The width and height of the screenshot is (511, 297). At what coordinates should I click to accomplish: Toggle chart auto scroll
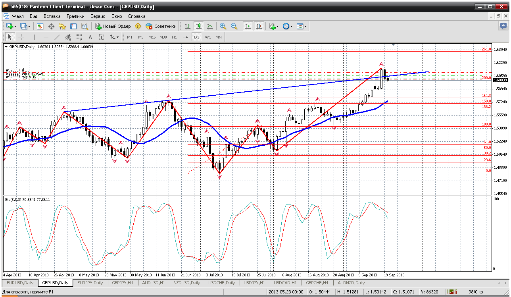point(248,26)
